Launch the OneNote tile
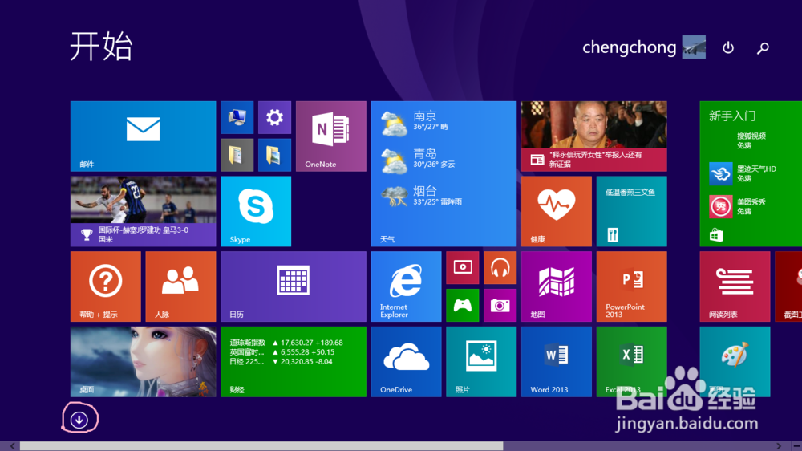The image size is (802, 451). 331,136
